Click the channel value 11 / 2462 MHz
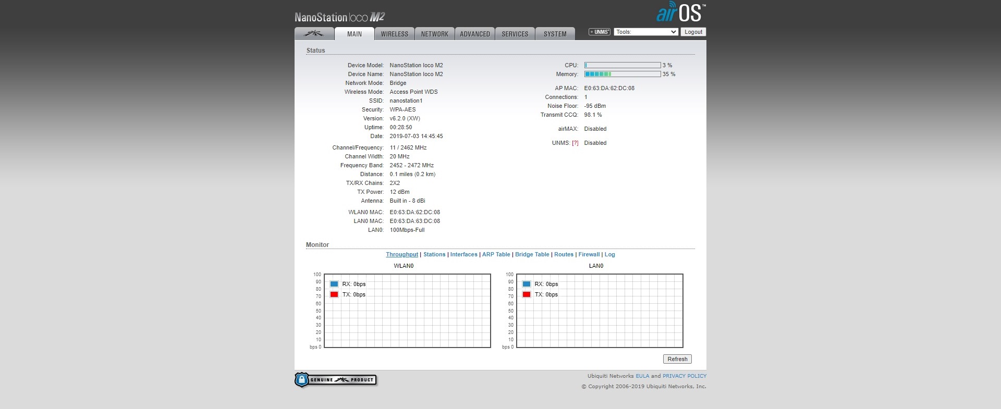The image size is (1001, 409). tap(408, 147)
